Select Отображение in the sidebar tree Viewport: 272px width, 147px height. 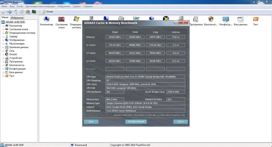[17, 40]
